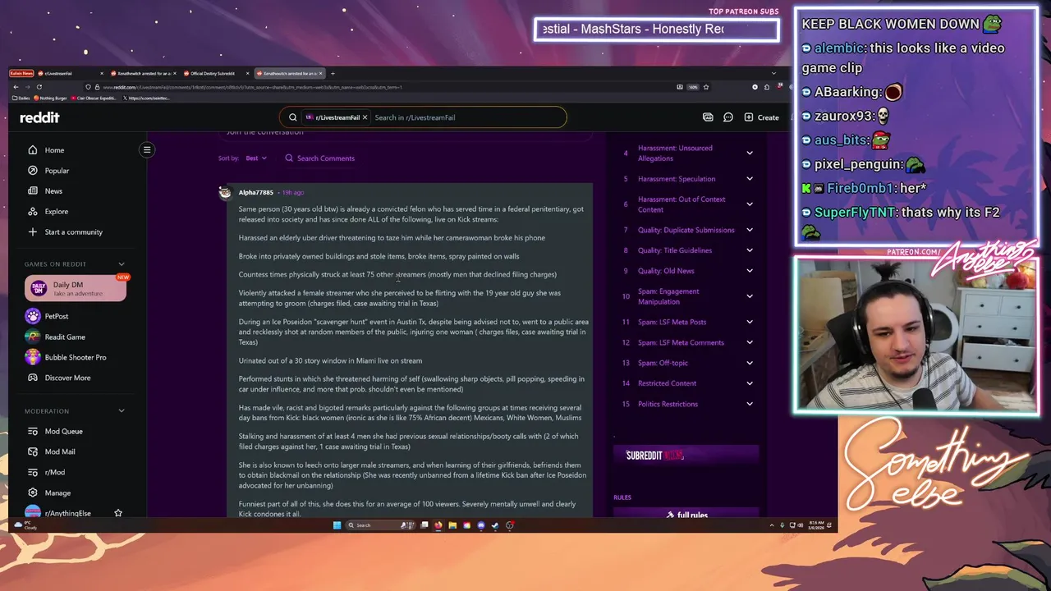Open File Explorer from the taskbar
This screenshot has height=591, width=1051.
click(x=452, y=525)
